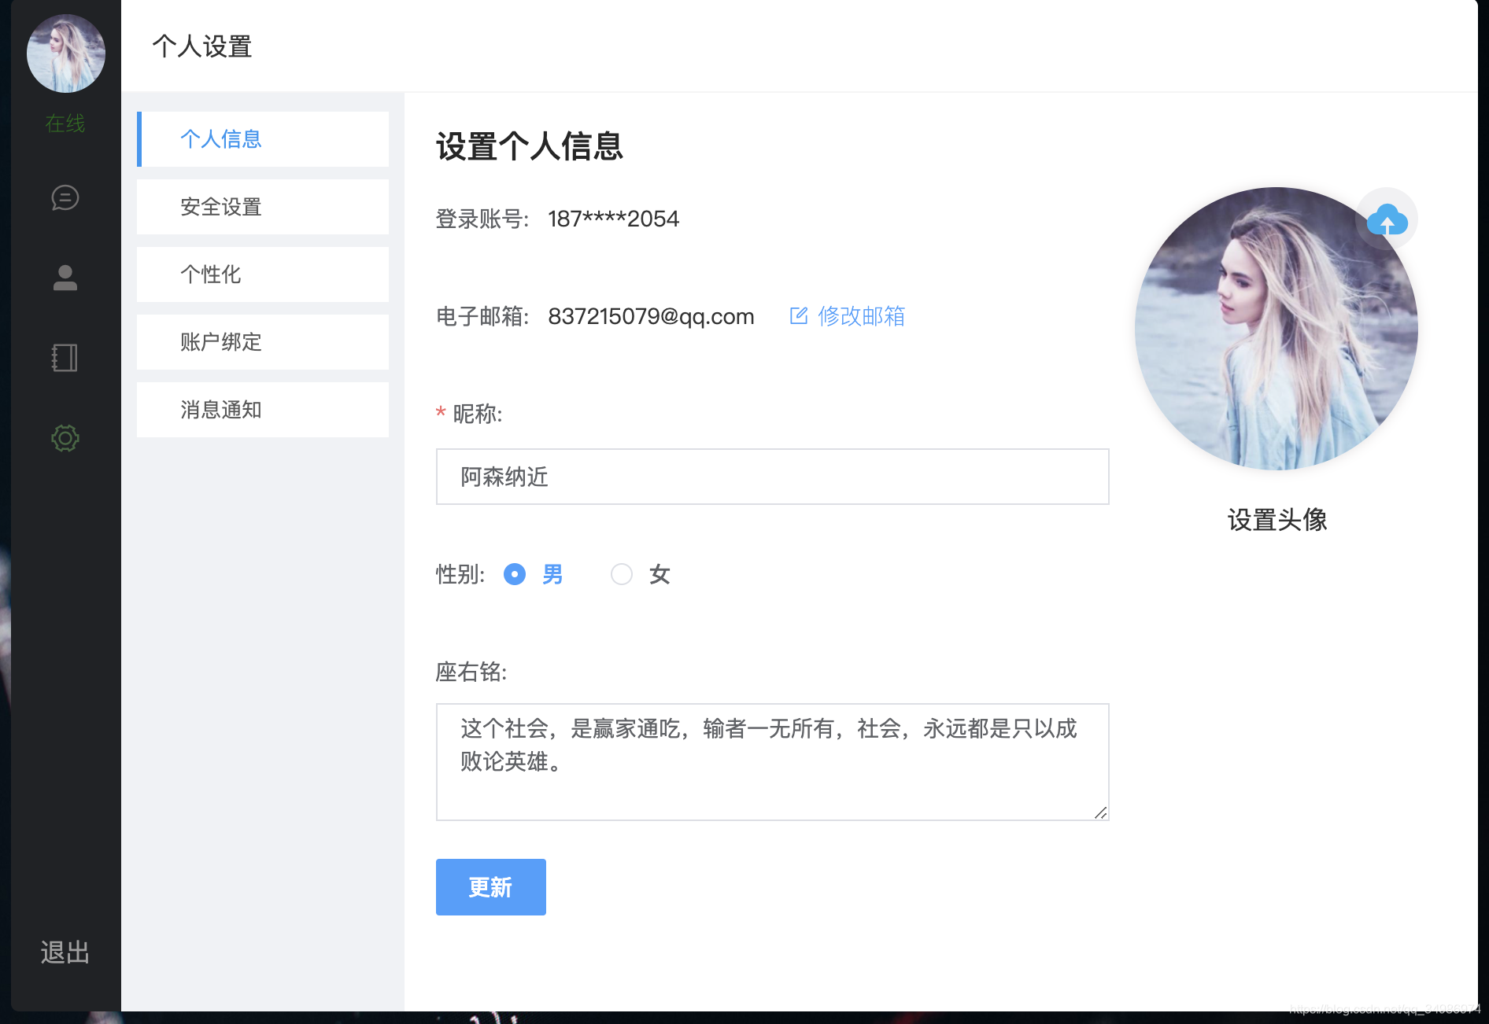
Task: Click the cloud upload avatar icon
Action: (x=1387, y=219)
